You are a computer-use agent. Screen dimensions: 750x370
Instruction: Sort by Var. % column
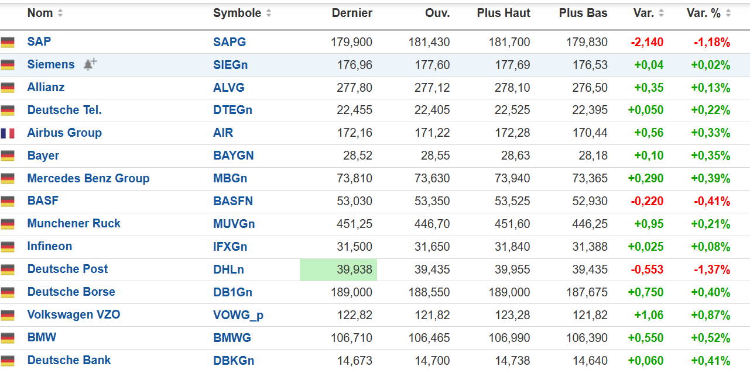click(x=728, y=13)
